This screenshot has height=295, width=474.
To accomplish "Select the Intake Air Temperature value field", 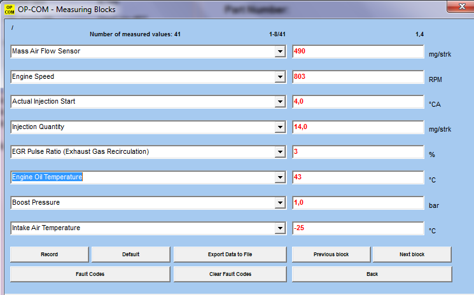I will pyautogui.click(x=358, y=228).
